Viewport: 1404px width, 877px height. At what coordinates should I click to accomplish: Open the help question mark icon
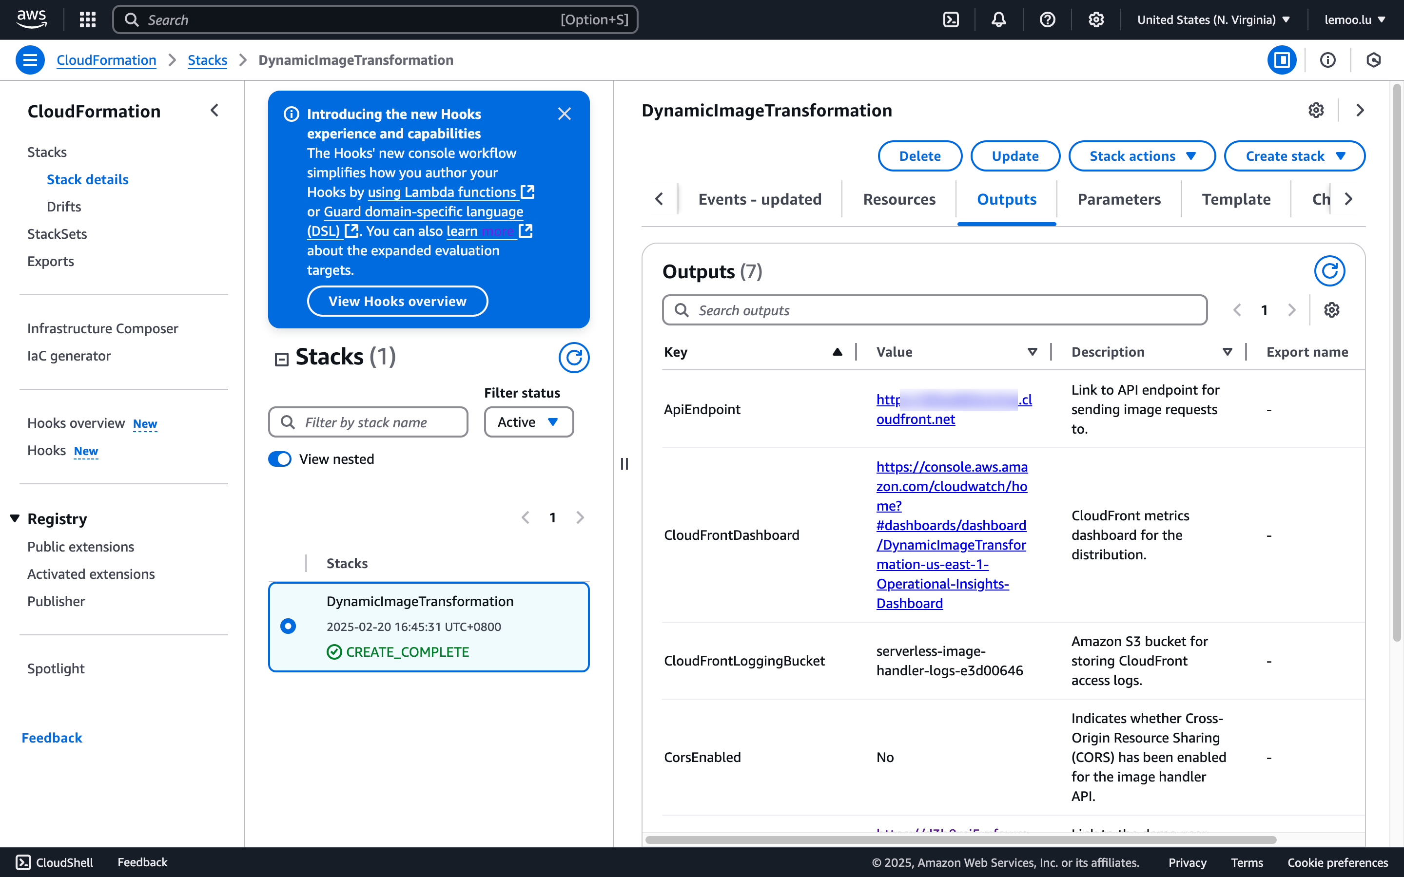click(x=1047, y=19)
